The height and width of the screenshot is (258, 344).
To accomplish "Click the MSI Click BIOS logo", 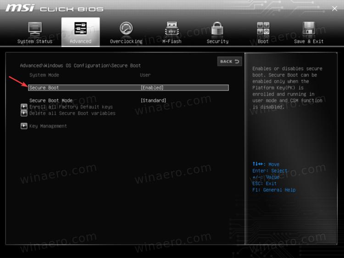I will (x=54, y=8).
